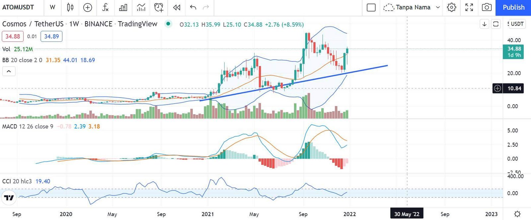
Task: Click the sell price 34.88 box
Action: [x=13, y=37]
